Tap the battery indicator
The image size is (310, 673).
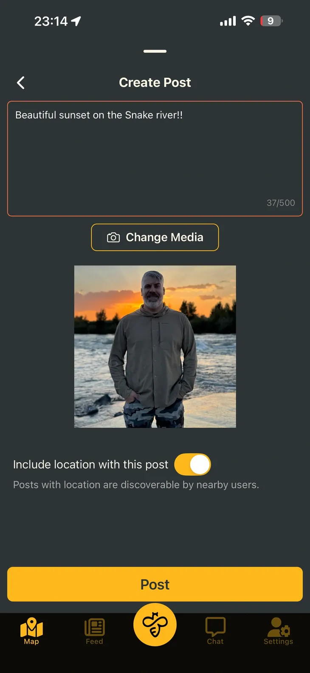pos(271,21)
